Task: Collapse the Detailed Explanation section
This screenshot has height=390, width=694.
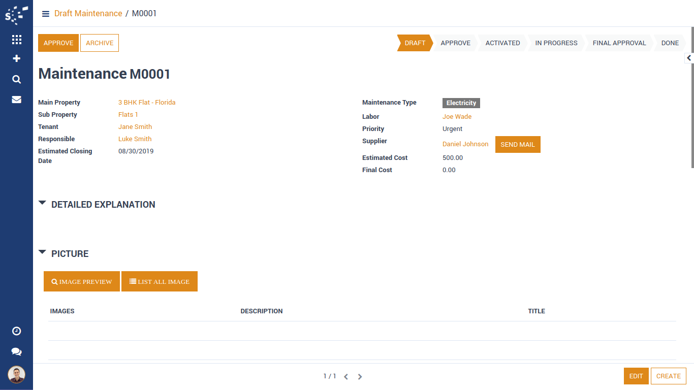Action: tap(43, 203)
